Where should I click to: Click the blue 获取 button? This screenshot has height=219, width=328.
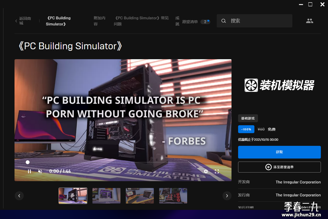(x=279, y=152)
